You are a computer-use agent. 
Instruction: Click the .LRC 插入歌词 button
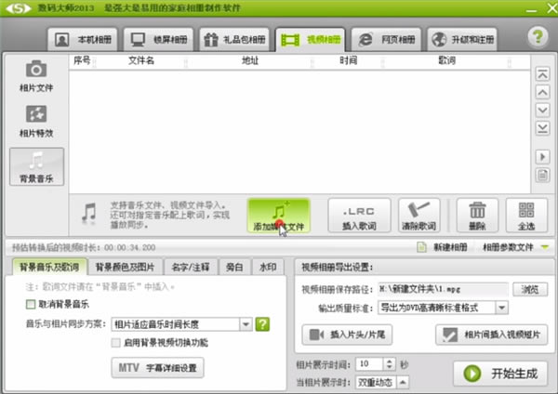point(359,216)
